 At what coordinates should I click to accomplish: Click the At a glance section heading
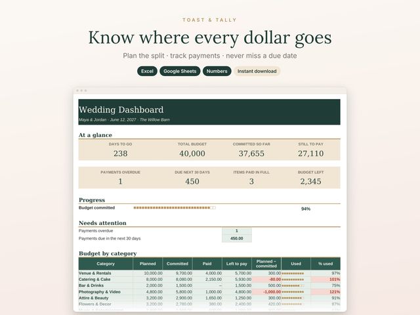(x=95, y=135)
